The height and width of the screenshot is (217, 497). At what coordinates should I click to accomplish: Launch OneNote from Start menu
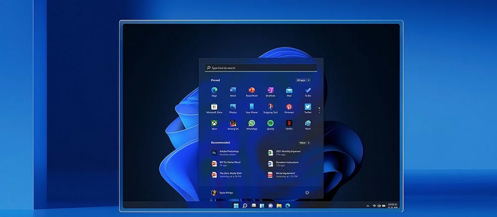[270, 91]
